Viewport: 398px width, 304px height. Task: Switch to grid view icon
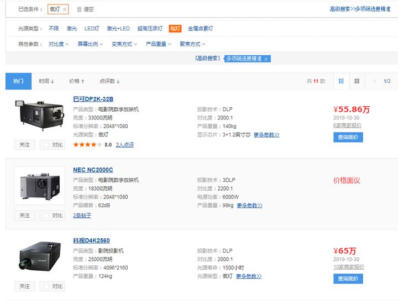357,81
